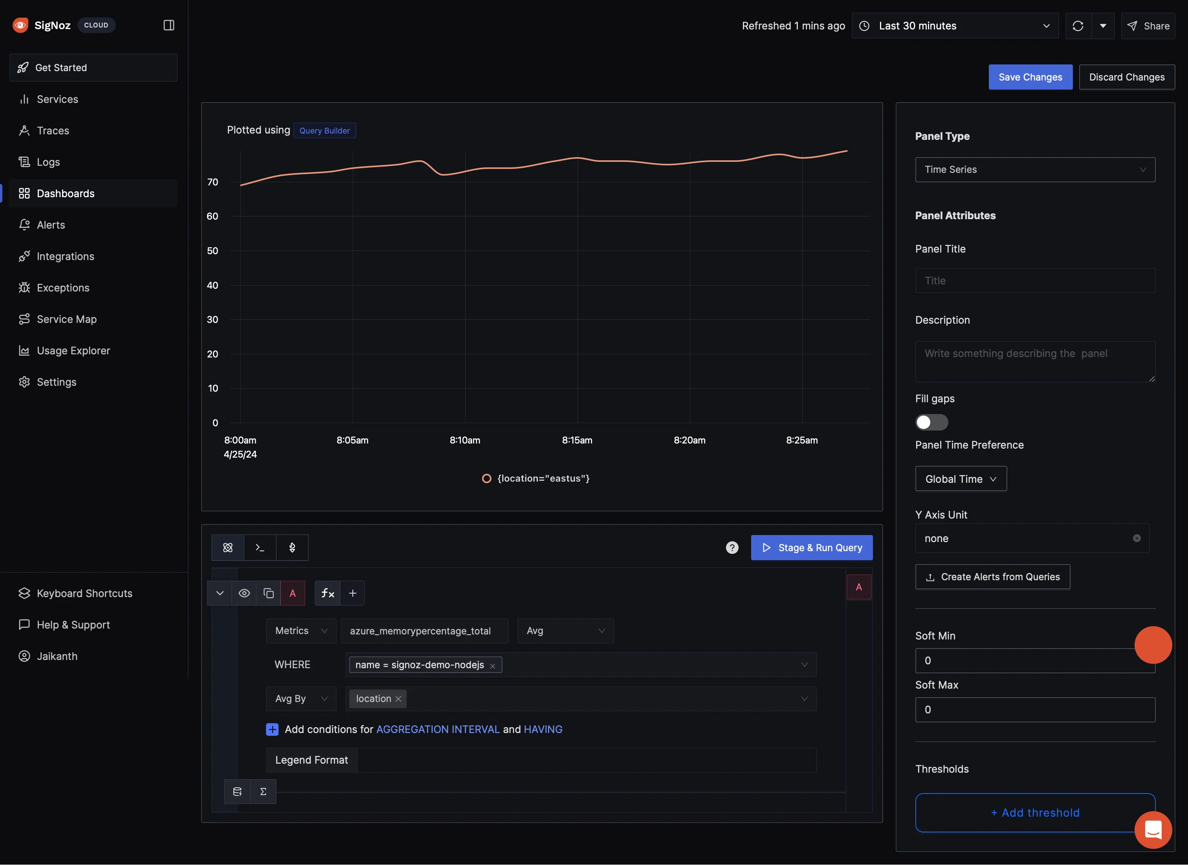1188x865 pixels.
Task: Open the auto-refresh interval dropdown arrow
Action: click(x=1103, y=26)
